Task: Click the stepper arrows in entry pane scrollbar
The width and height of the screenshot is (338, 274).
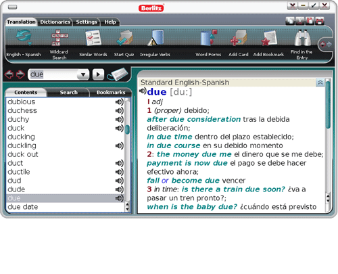Action: [x=328, y=198]
